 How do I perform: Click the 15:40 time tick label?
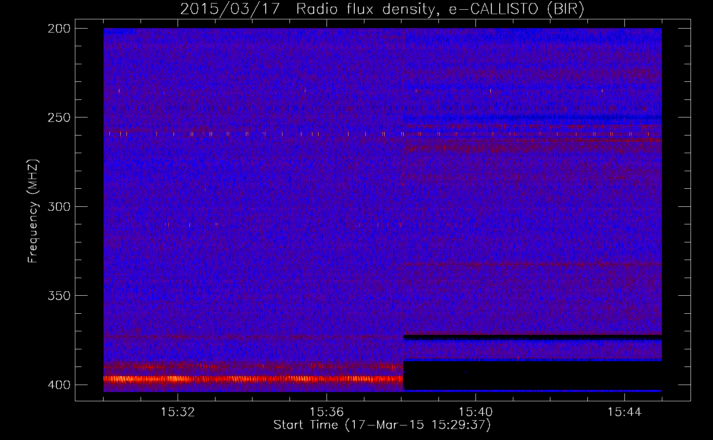click(x=475, y=412)
